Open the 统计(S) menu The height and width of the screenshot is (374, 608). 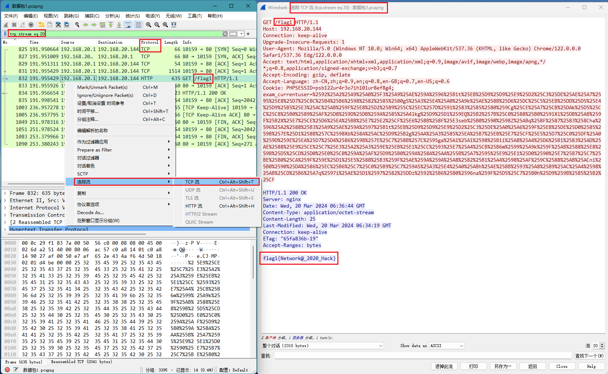(x=133, y=16)
